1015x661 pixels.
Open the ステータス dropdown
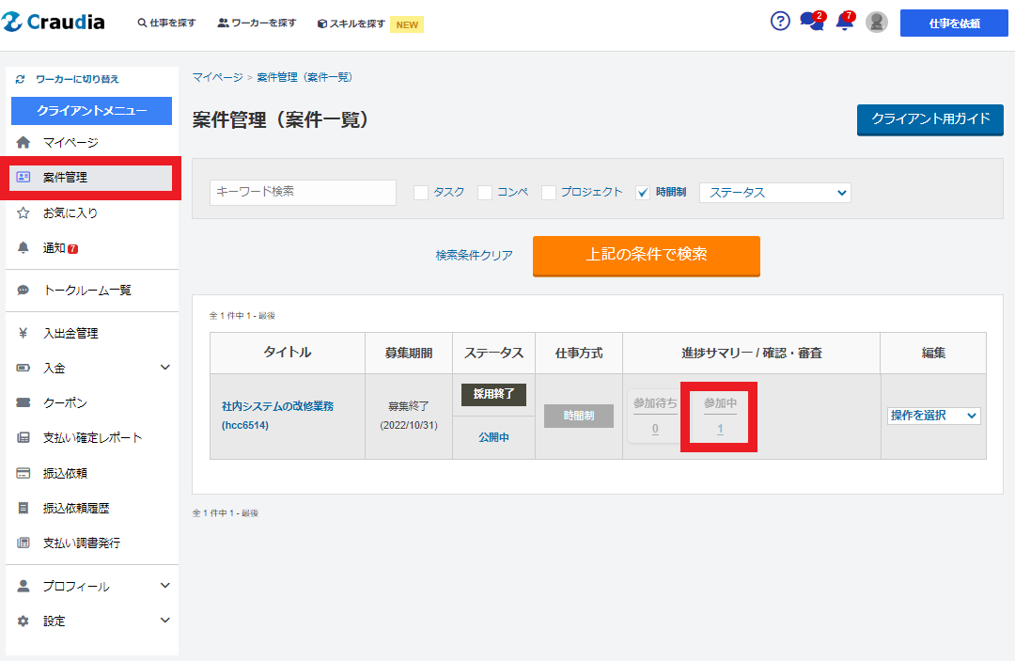[x=774, y=193]
